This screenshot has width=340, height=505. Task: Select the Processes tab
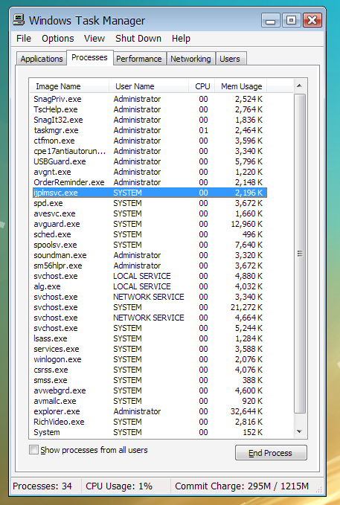89,58
